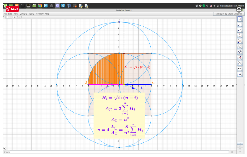The height and width of the screenshot is (157, 247).
Task: Click the yellow point on the x-axis
Action: pos(124,85)
